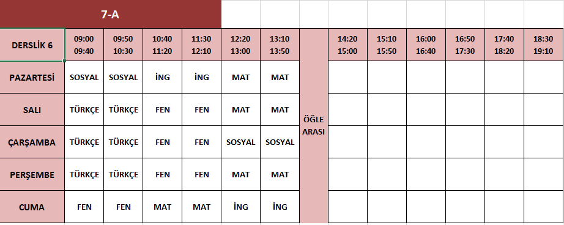This screenshot has height=225, width=564.
Task: Click the PERŞEMBE row label cell
Action: point(32,174)
